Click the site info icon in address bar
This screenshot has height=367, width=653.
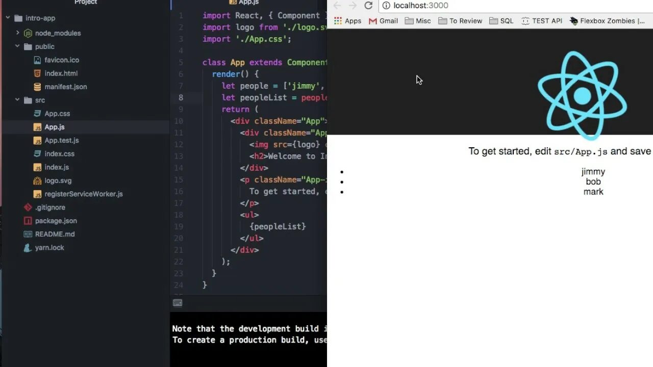click(x=386, y=6)
